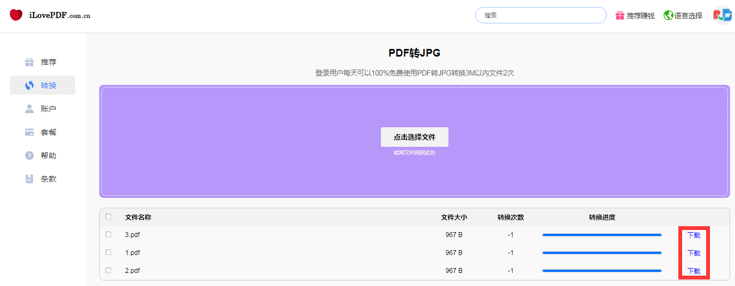Image resolution: width=735 pixels, height=286 pixels.
Task: Check the box for 3.pdf
Action: click(108, 234)
